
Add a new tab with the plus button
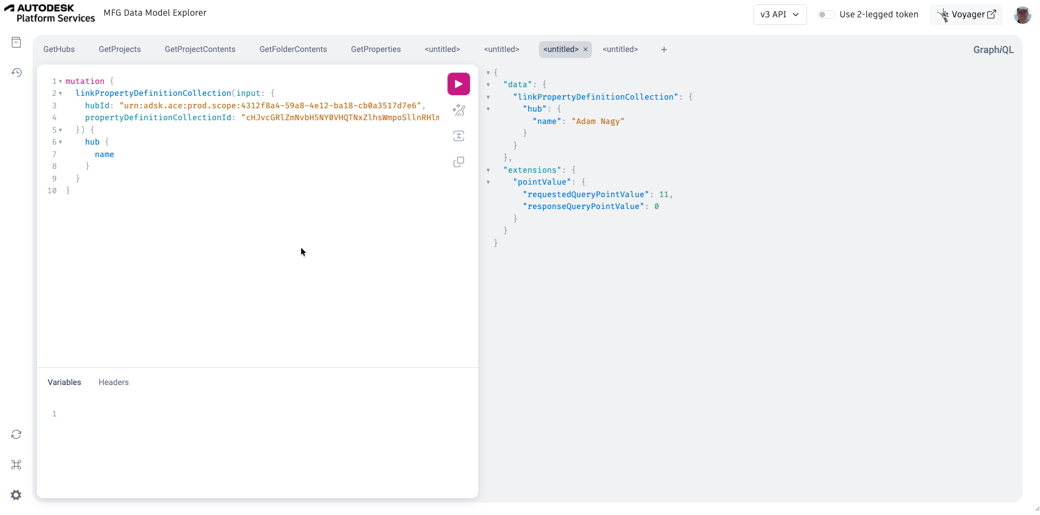coord(664,50)
